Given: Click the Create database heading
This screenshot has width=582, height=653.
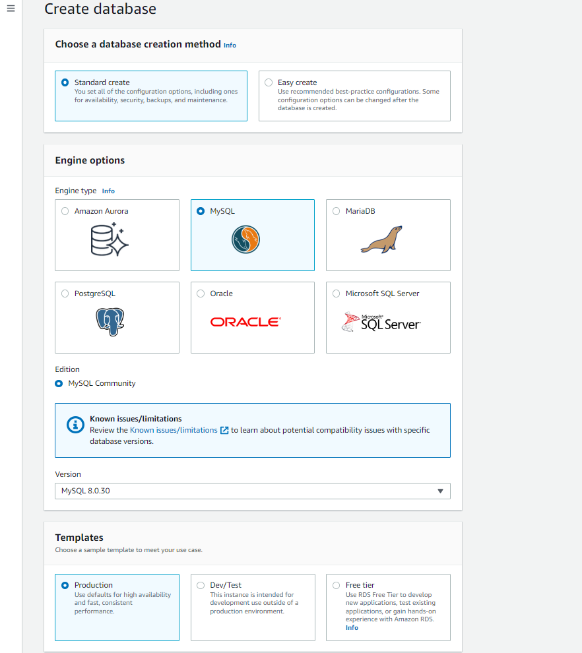Looking at the screenshot, I should click(x=100, y=9).
